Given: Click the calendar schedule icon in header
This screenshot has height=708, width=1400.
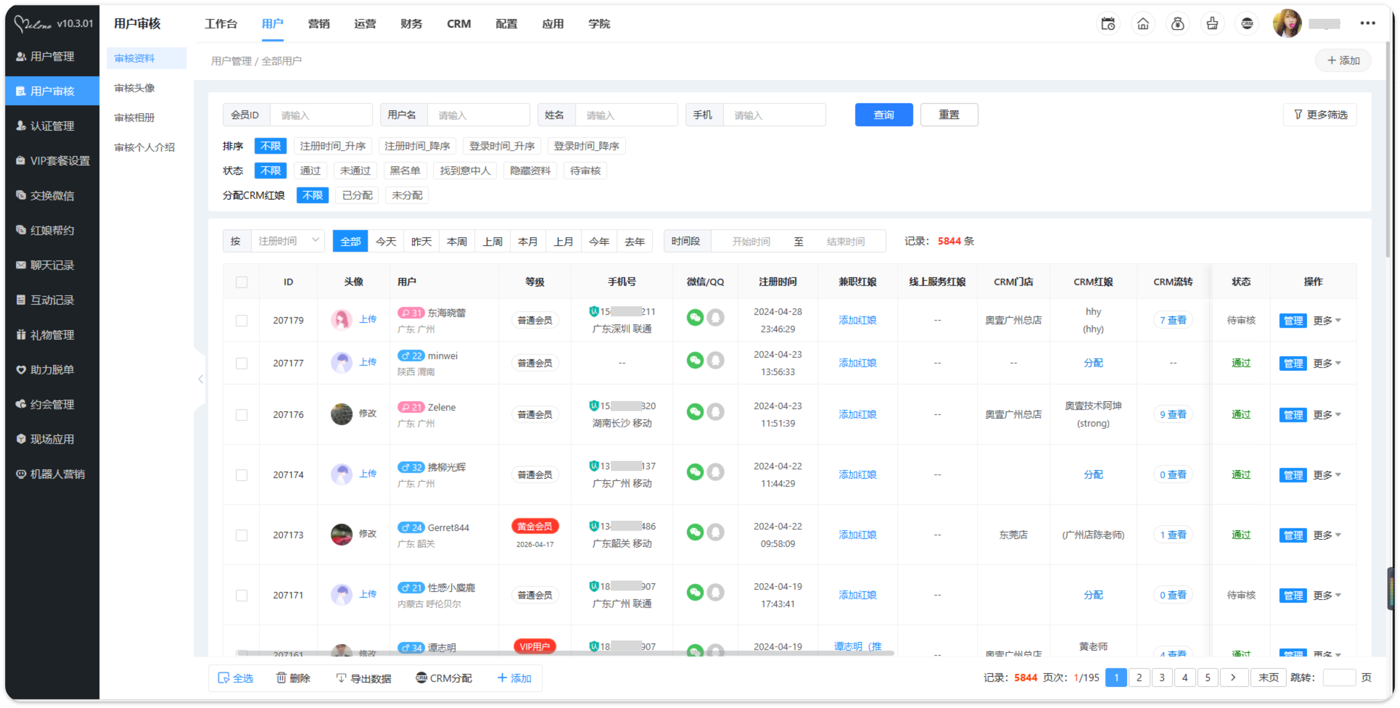Looking at the screenshot, I should coord(1108,24).
